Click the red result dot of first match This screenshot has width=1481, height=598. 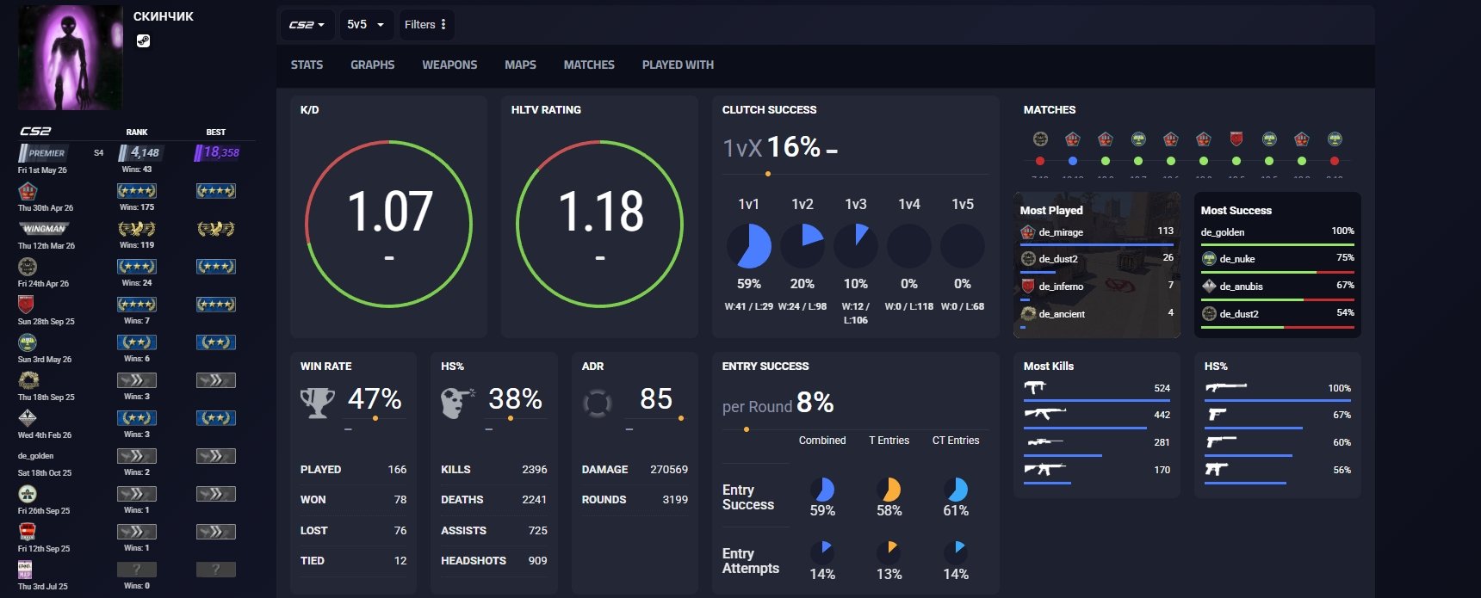1040,161
